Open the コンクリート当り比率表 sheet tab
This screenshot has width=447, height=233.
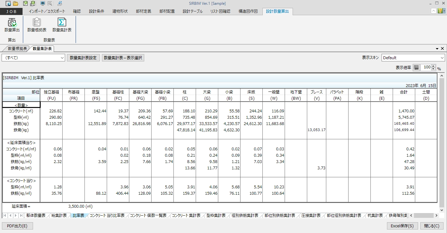click(107, 216)
